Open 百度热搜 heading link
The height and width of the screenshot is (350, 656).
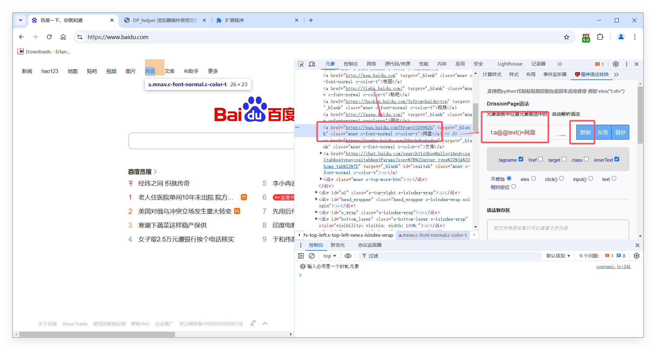142,172
